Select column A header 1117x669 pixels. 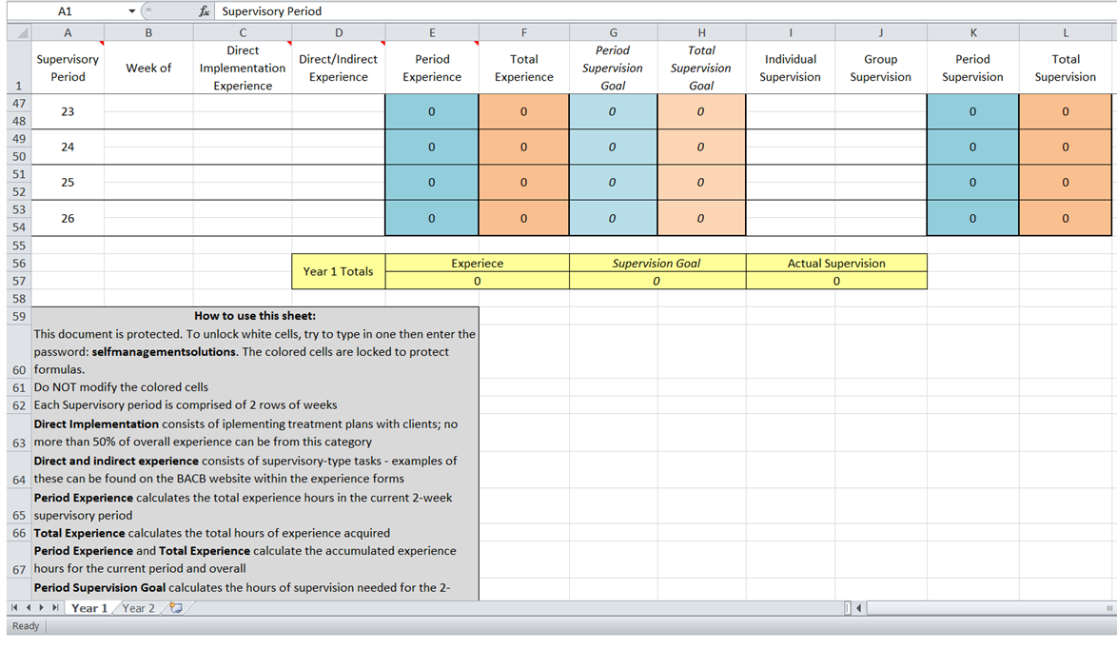[x=68, y=32]
